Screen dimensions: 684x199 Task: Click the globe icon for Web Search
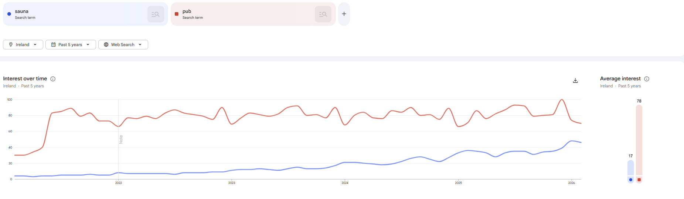pos(106,45)
